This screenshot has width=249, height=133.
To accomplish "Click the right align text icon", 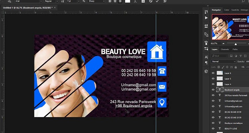I will click(x=120, y=1).
